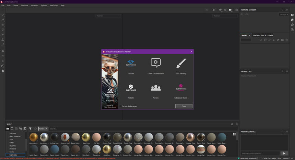This screenshot has width=295, height=160.
Task: Select the Autumn Leaf material thumbnail
Action: tap(65, 138)
